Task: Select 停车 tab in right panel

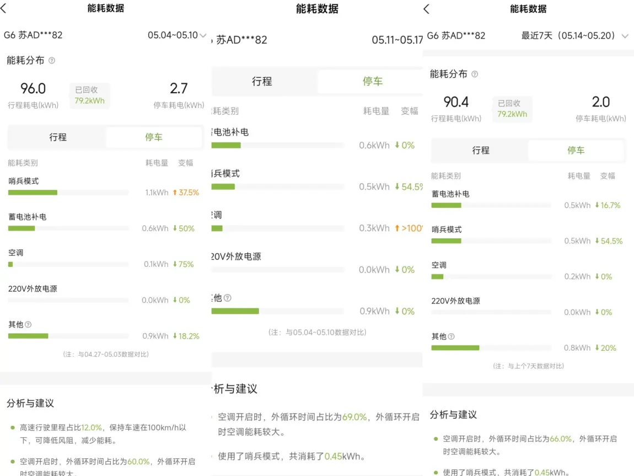Action: point(576,151)
